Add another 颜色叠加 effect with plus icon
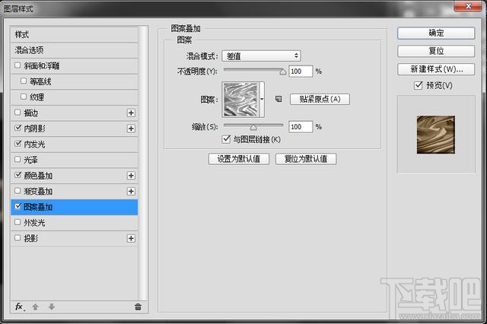The height and width of the screenshot is (324, 487). click(131, 176)
